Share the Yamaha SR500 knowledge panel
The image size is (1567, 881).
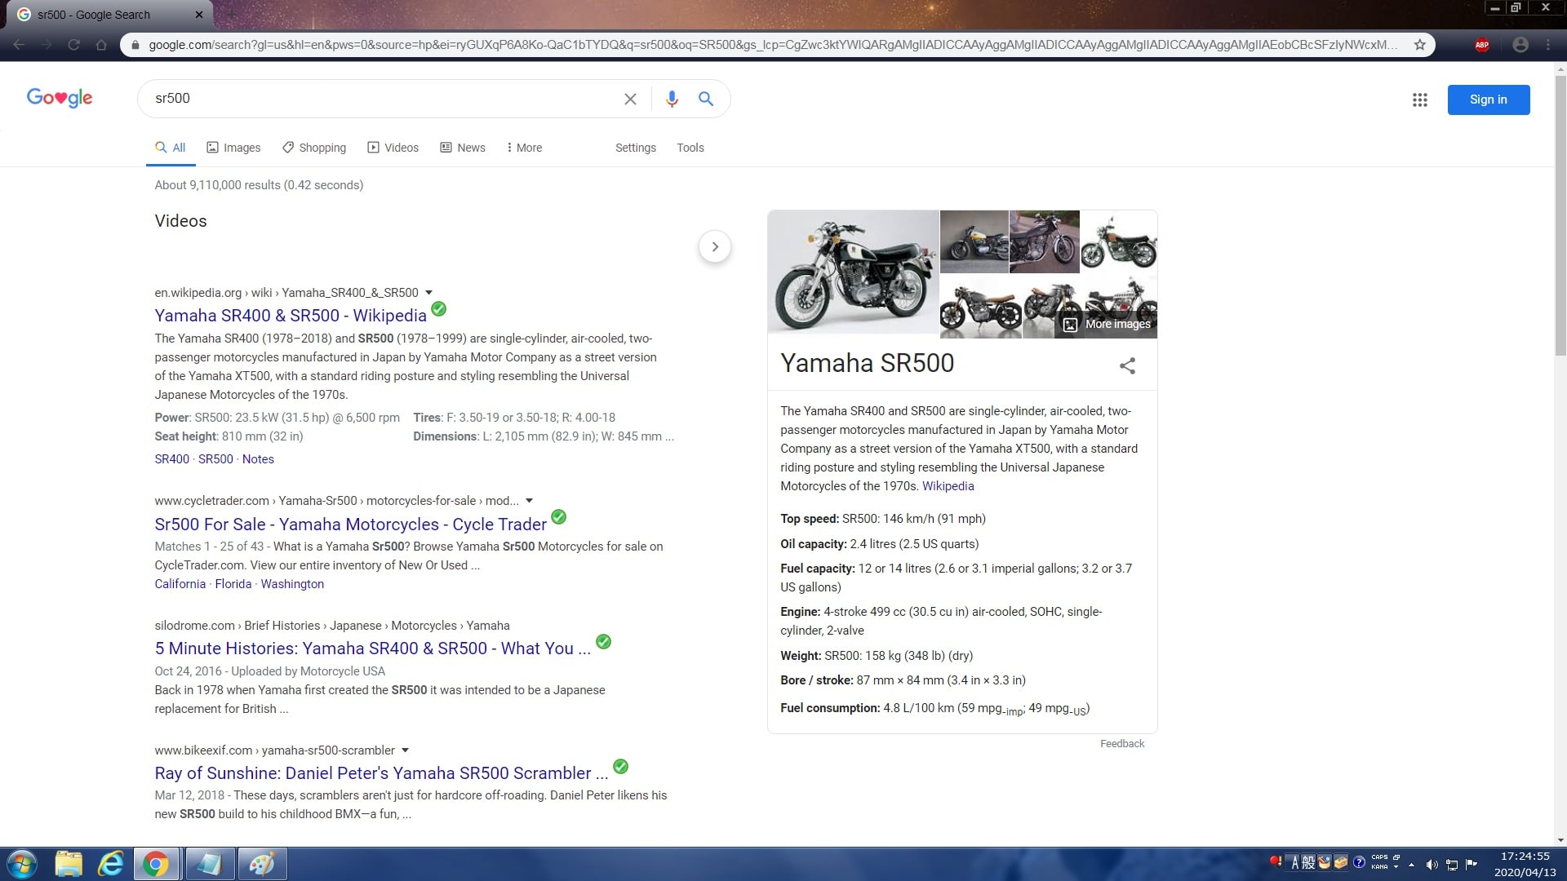[1127, 365]
